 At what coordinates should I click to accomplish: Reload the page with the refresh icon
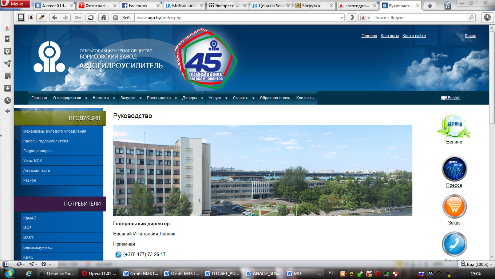pyautogui.click(x=91, y=17)
